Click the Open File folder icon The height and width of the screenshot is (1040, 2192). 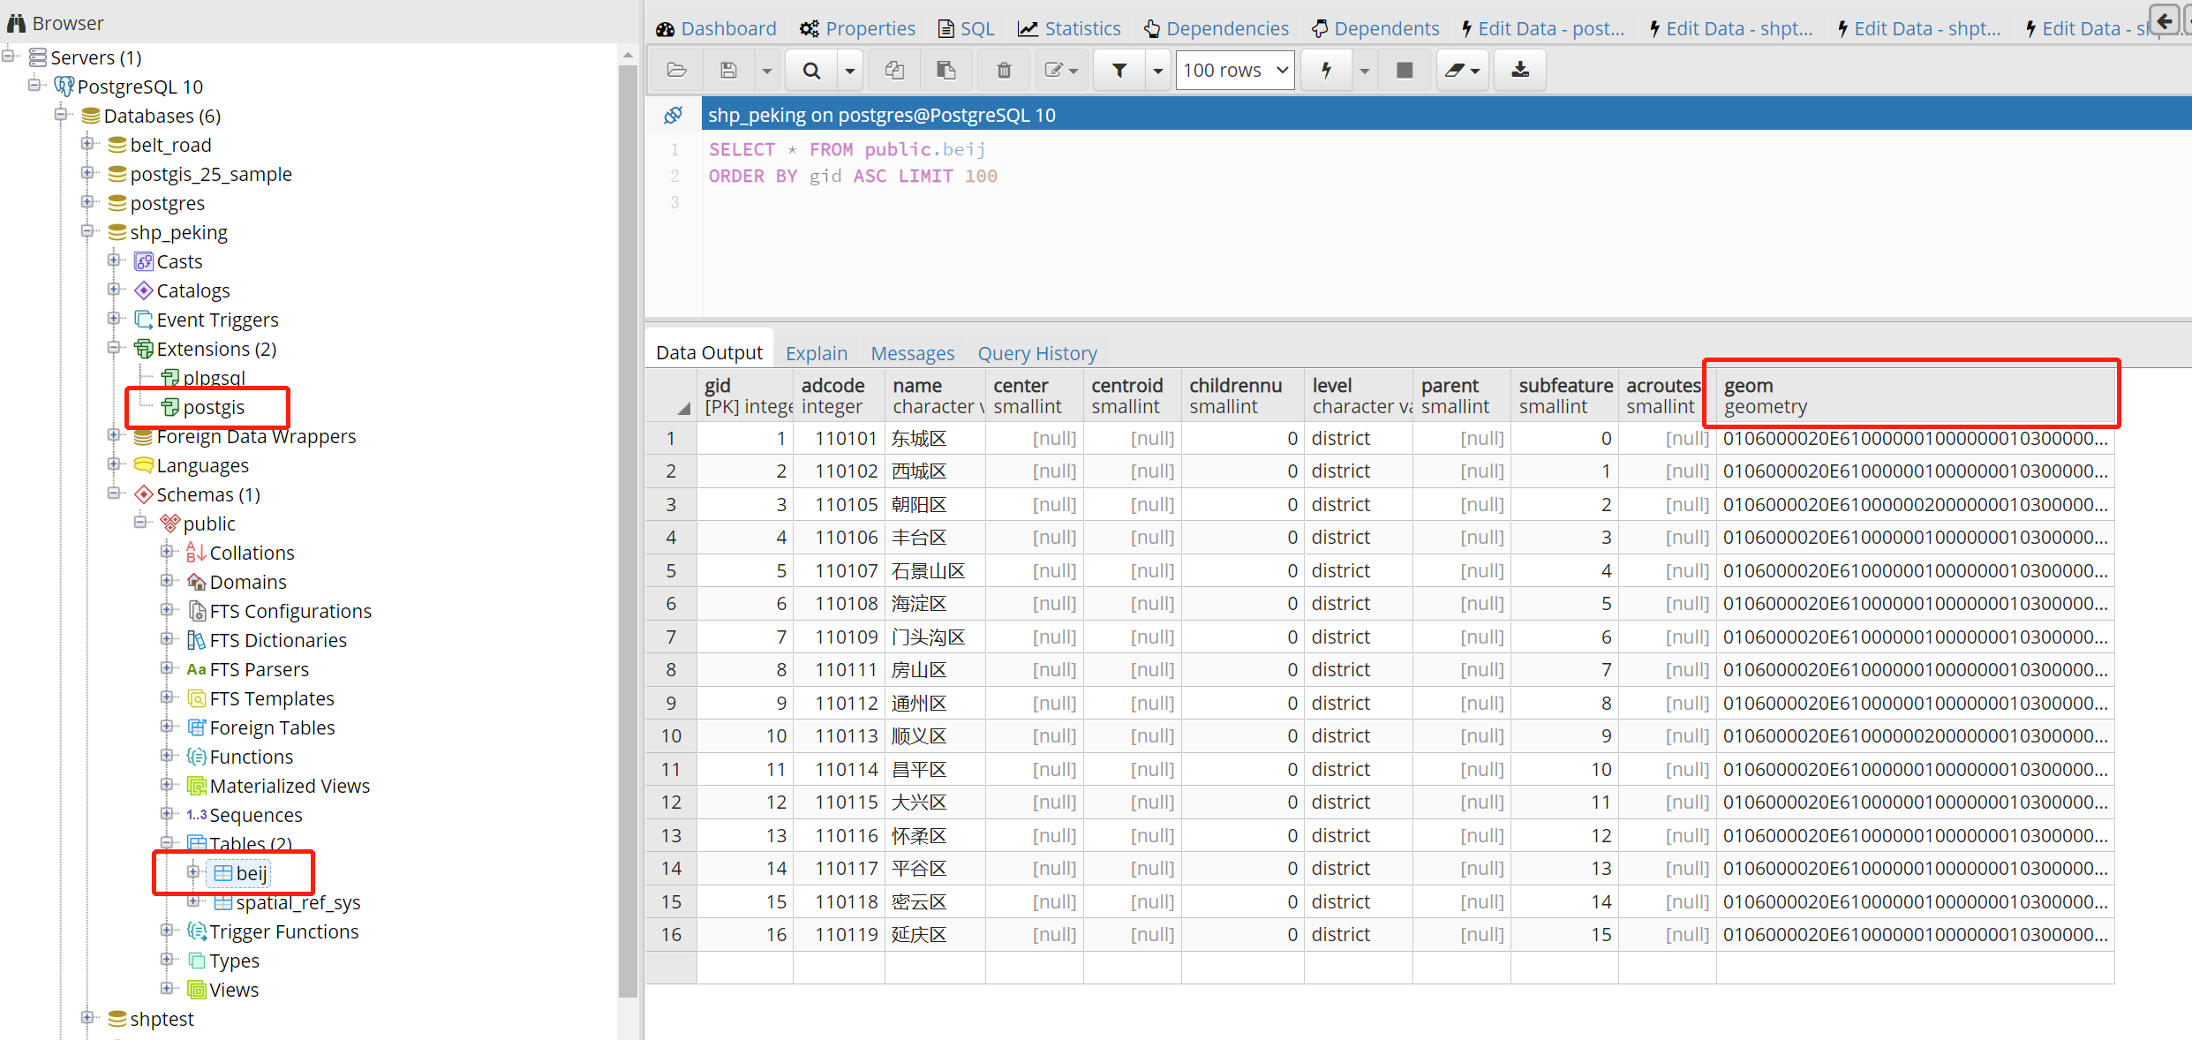(x=677, y=70)
